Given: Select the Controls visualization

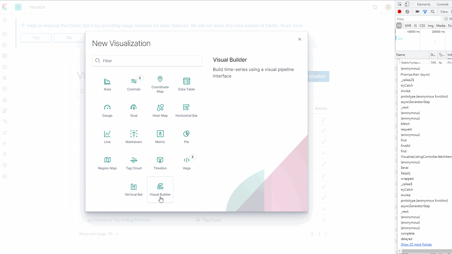Looking at the screenshot, I should (134, 84).
